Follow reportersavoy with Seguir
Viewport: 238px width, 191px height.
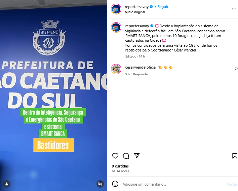tap(163, 7)
